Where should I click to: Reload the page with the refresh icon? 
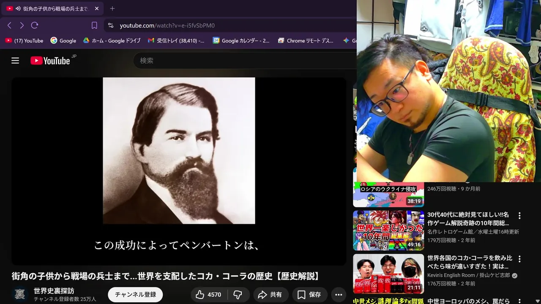35,25
